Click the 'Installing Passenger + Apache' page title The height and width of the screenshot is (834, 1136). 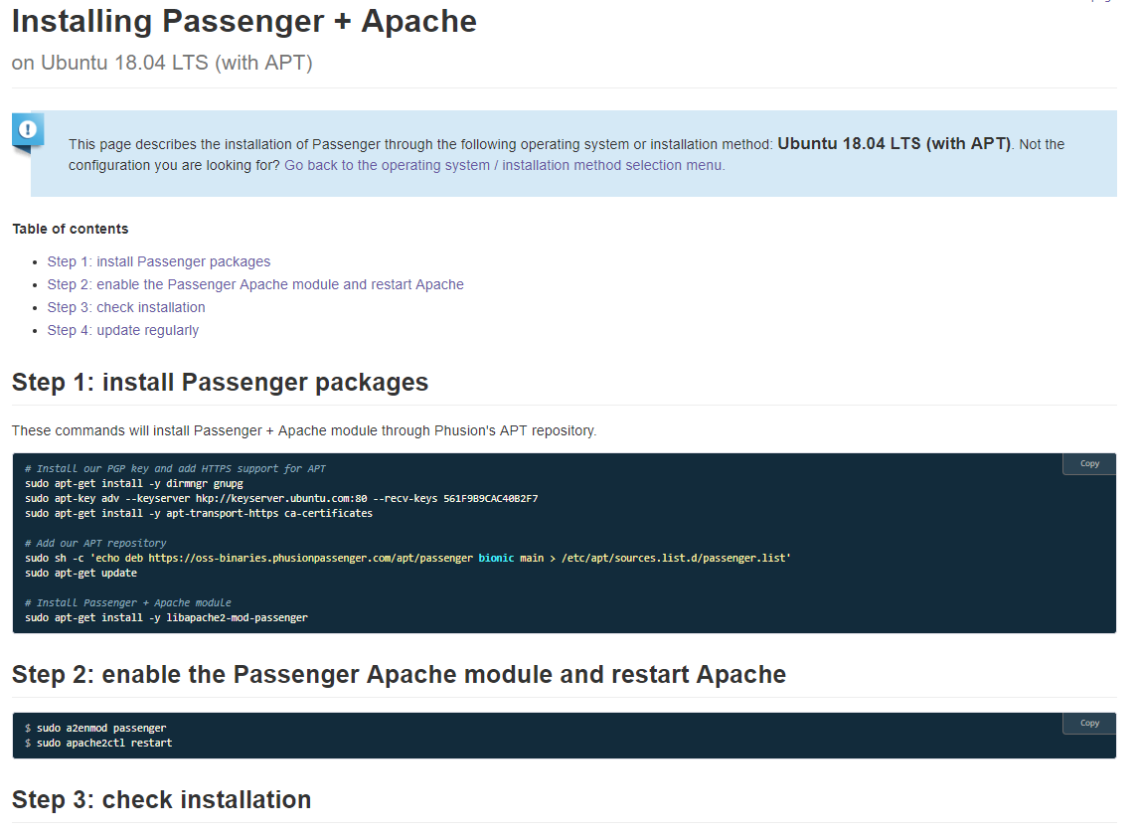244,21
